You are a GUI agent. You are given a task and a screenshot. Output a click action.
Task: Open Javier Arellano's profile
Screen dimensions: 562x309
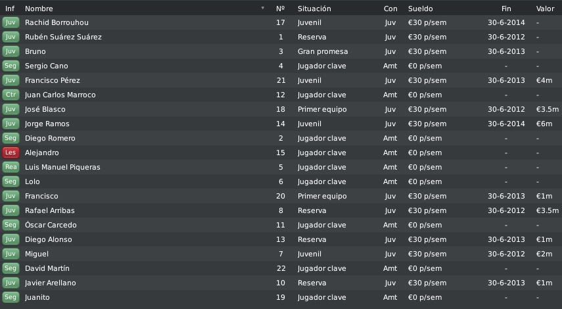[x=50, y=283]
